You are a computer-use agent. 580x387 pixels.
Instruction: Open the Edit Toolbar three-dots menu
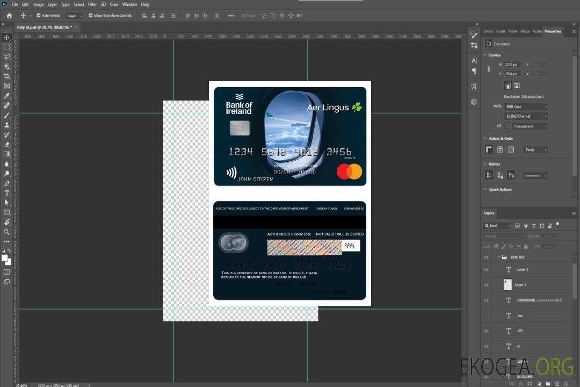point(6,241)
